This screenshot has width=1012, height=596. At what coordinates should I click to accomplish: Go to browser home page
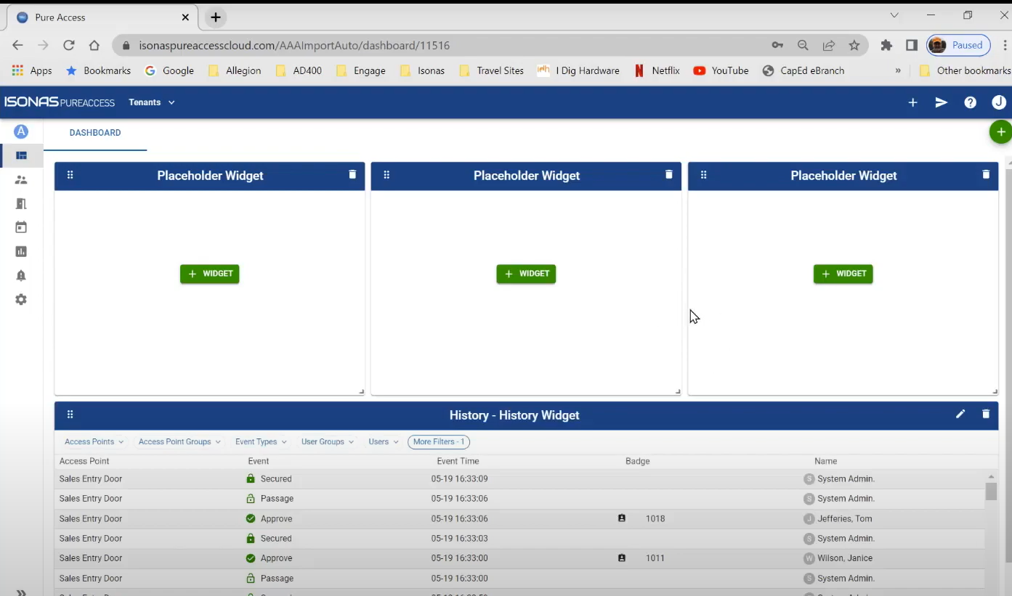coord(94,45)
